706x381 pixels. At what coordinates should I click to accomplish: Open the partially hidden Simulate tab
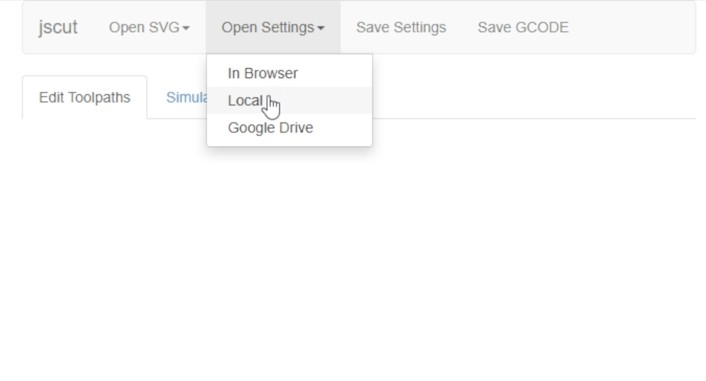coord(186,98)
